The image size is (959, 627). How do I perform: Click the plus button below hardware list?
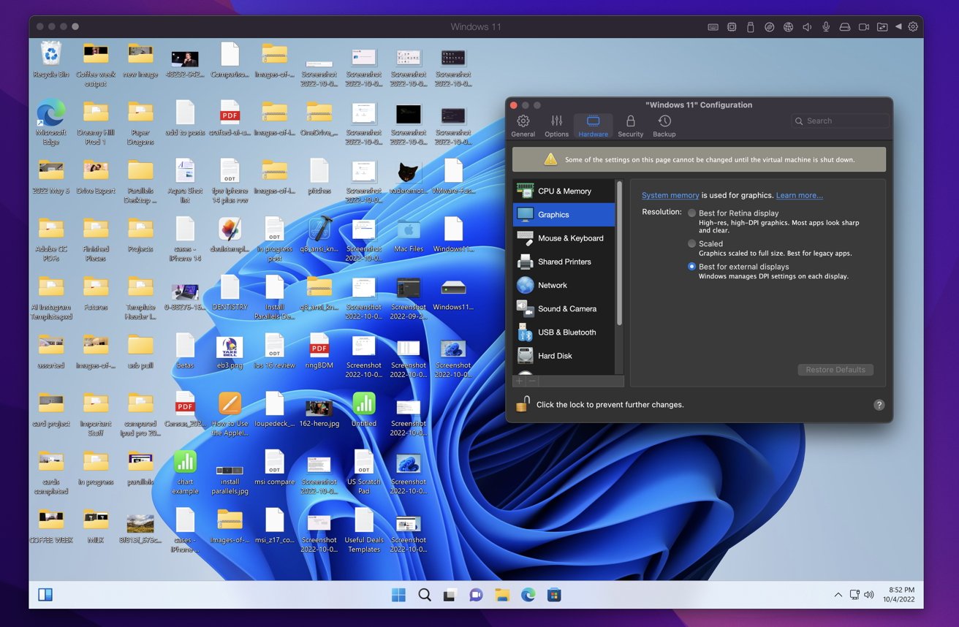(x=520, y=381)
